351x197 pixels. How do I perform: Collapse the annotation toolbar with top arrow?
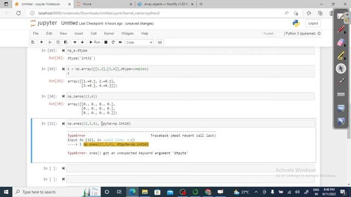[347, 15]
